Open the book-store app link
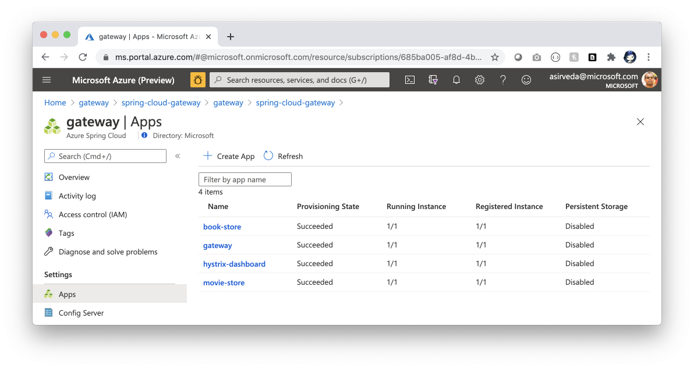The height and width of the screenshot is (368, 694). [x=222, y=227]
